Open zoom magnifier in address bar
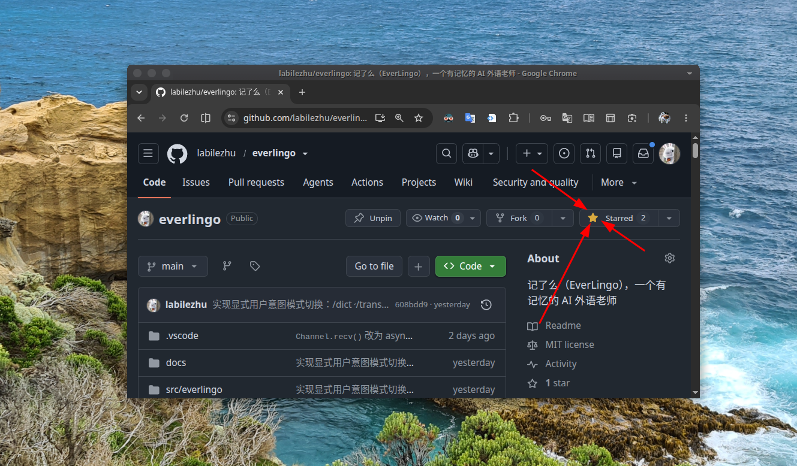The width and height of the screenshot is (797, 466). (399, 118)
